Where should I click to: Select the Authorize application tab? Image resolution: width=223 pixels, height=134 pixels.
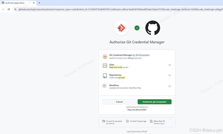click(x=18, y=3)
